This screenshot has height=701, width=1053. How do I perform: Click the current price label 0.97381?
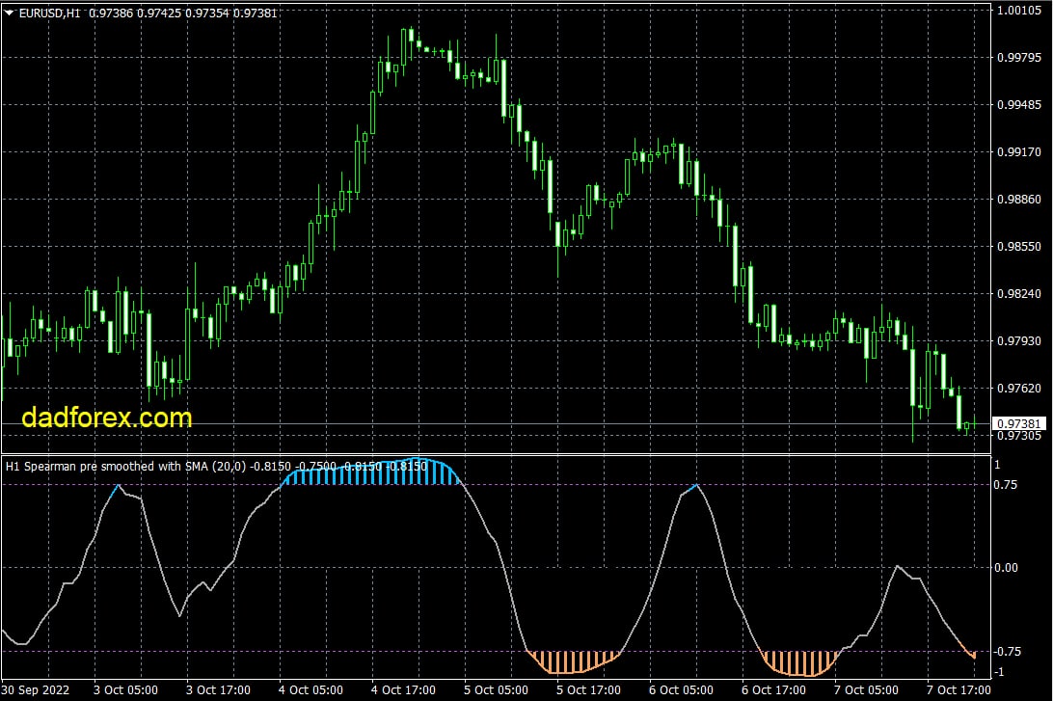[x=1018, y=423]
